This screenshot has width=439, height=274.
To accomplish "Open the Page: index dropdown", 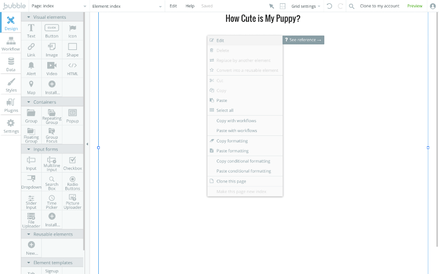I will point(59,6).
